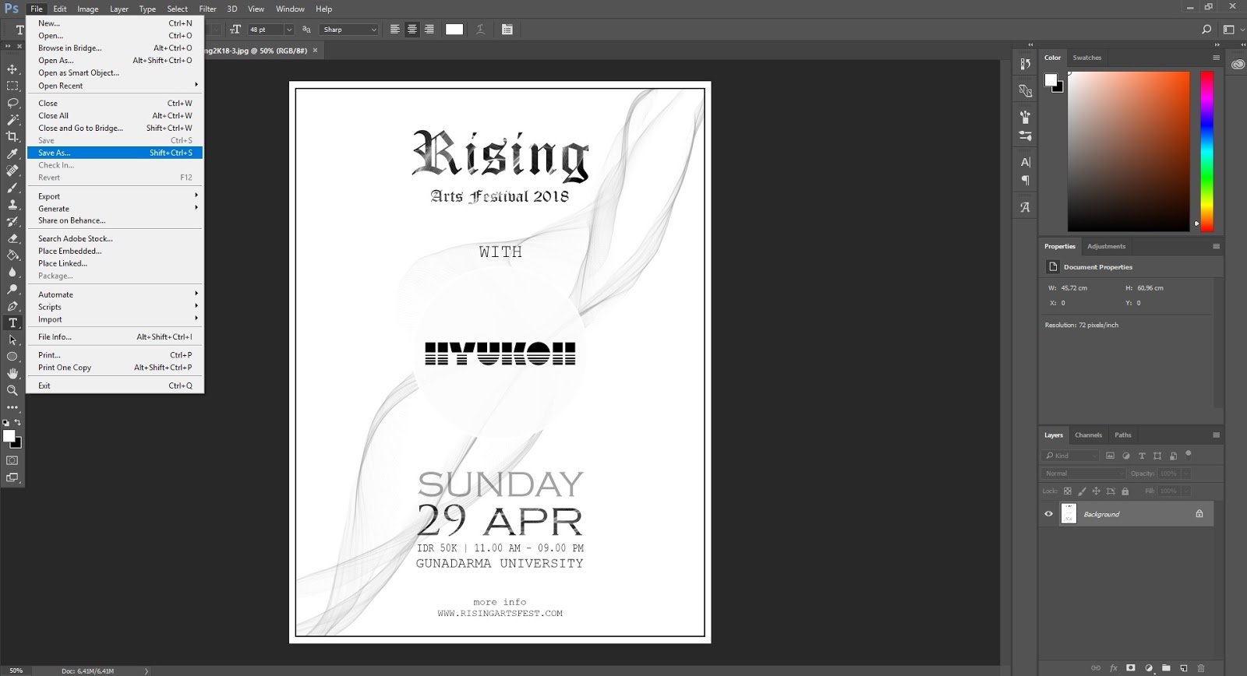Viewport: 1247px width, 676px height.
Task: Create new adjustment layer
Action: [1149, 668]
